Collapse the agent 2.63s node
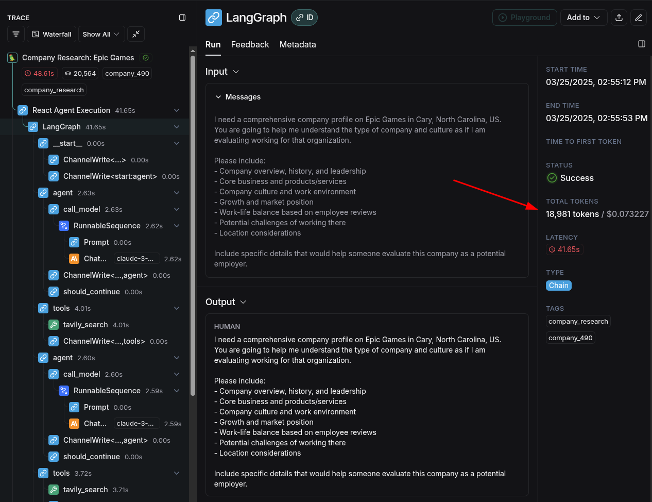This screenshot has height=502, width=652. tap(177, 193)
